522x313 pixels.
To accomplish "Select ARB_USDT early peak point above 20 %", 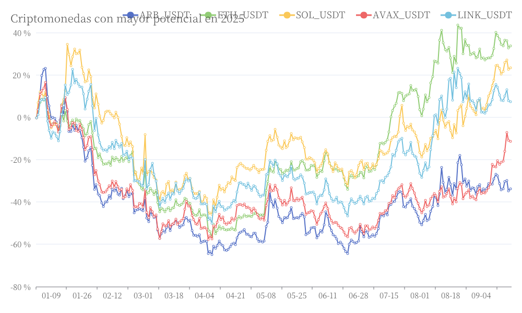I will (x=45, y=68).
